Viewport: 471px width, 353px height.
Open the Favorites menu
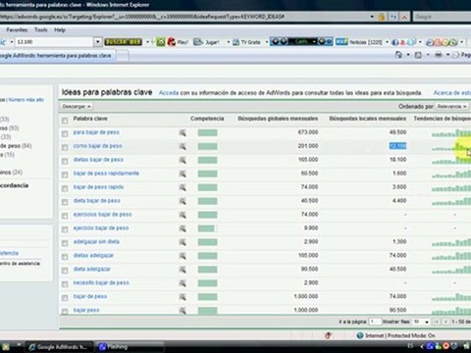pyautogui.click(x=17, y=29)
